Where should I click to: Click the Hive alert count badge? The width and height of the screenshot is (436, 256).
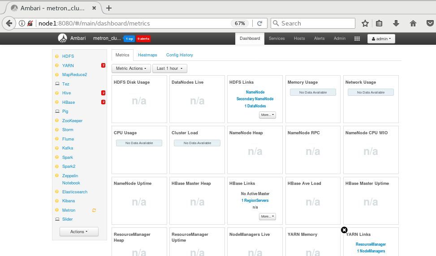(103, 93)
